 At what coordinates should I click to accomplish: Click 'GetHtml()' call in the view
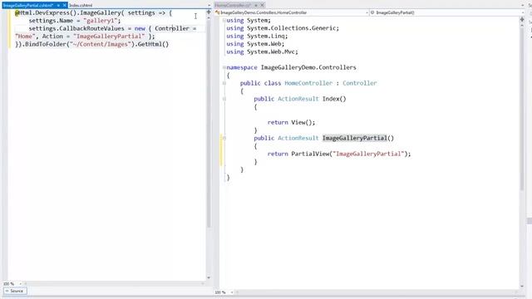click(x=153, y=44)
